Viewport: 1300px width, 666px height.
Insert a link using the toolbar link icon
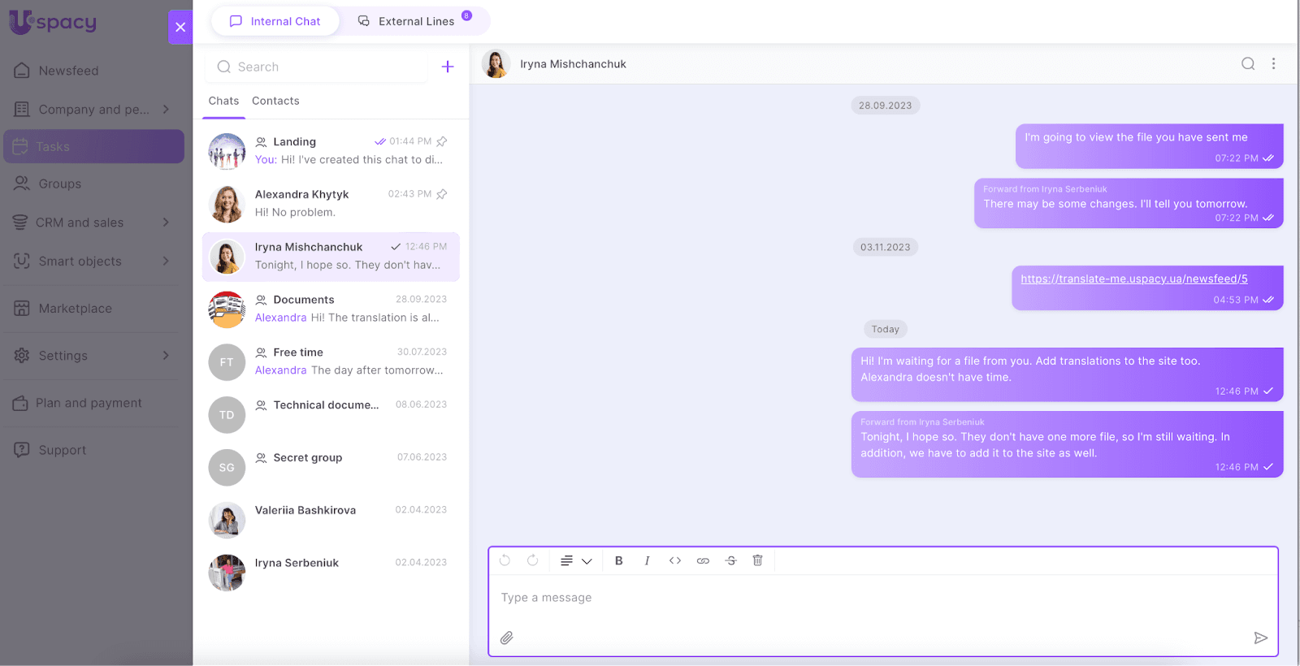(703, 560)
